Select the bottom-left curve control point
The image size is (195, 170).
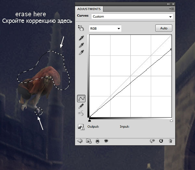click(90, 117)
